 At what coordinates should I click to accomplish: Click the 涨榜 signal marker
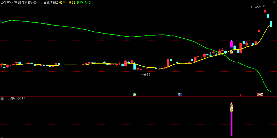260,95
